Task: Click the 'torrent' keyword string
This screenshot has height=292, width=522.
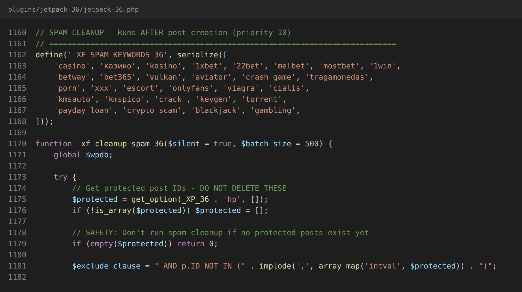Action: 262,99
